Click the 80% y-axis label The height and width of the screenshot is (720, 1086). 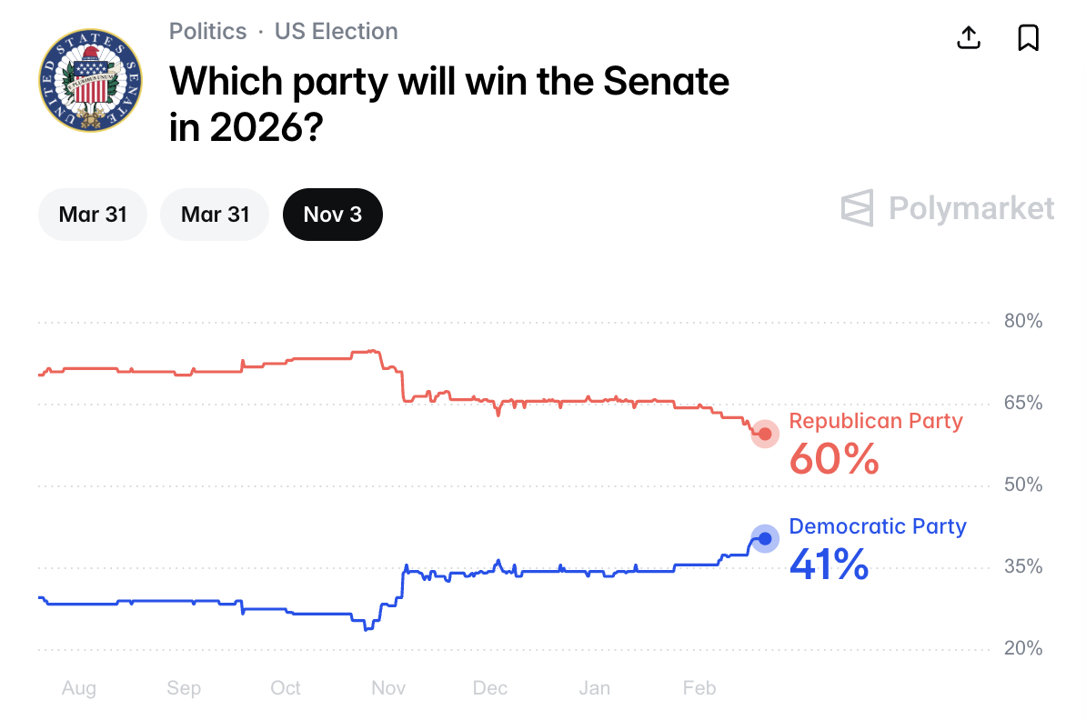(1022, 321)
